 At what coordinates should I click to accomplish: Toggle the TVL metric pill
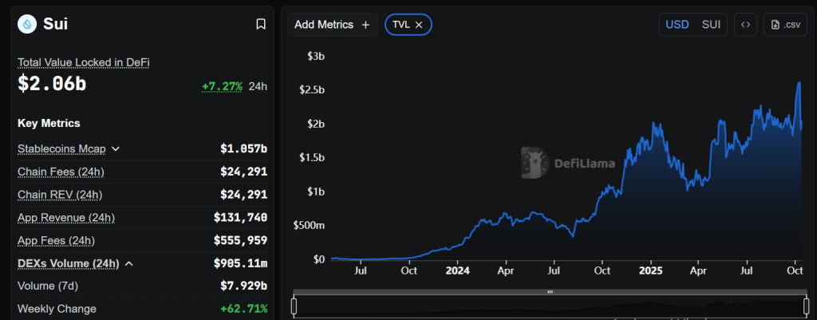tap(401, 25)
